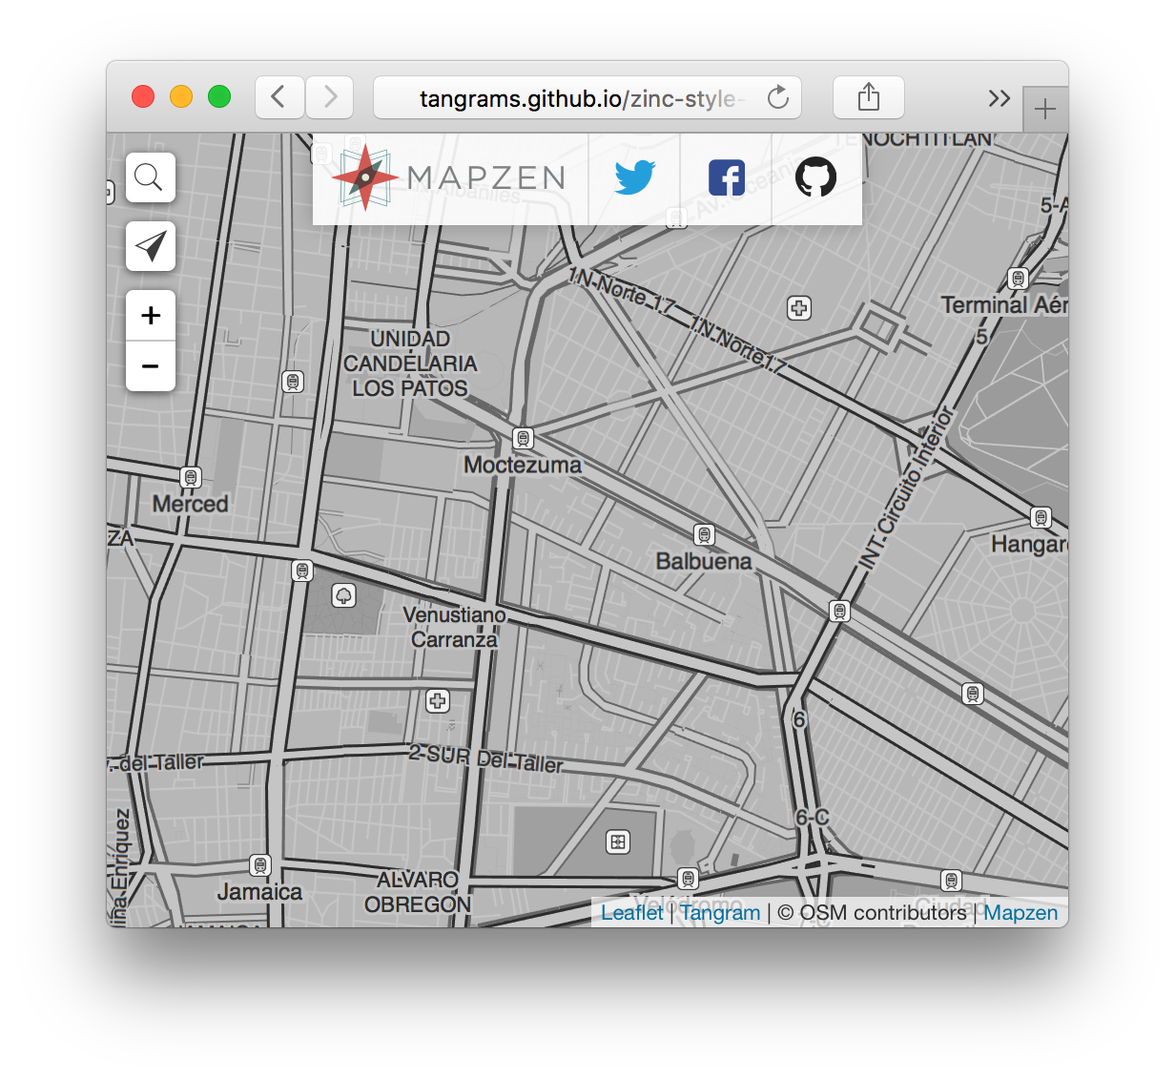The height and width of the screenshot is (1080, 1175).
Task: Click the 2-SUR Del Taller road label
Action: pyautogui.click(x=486, y=758)
